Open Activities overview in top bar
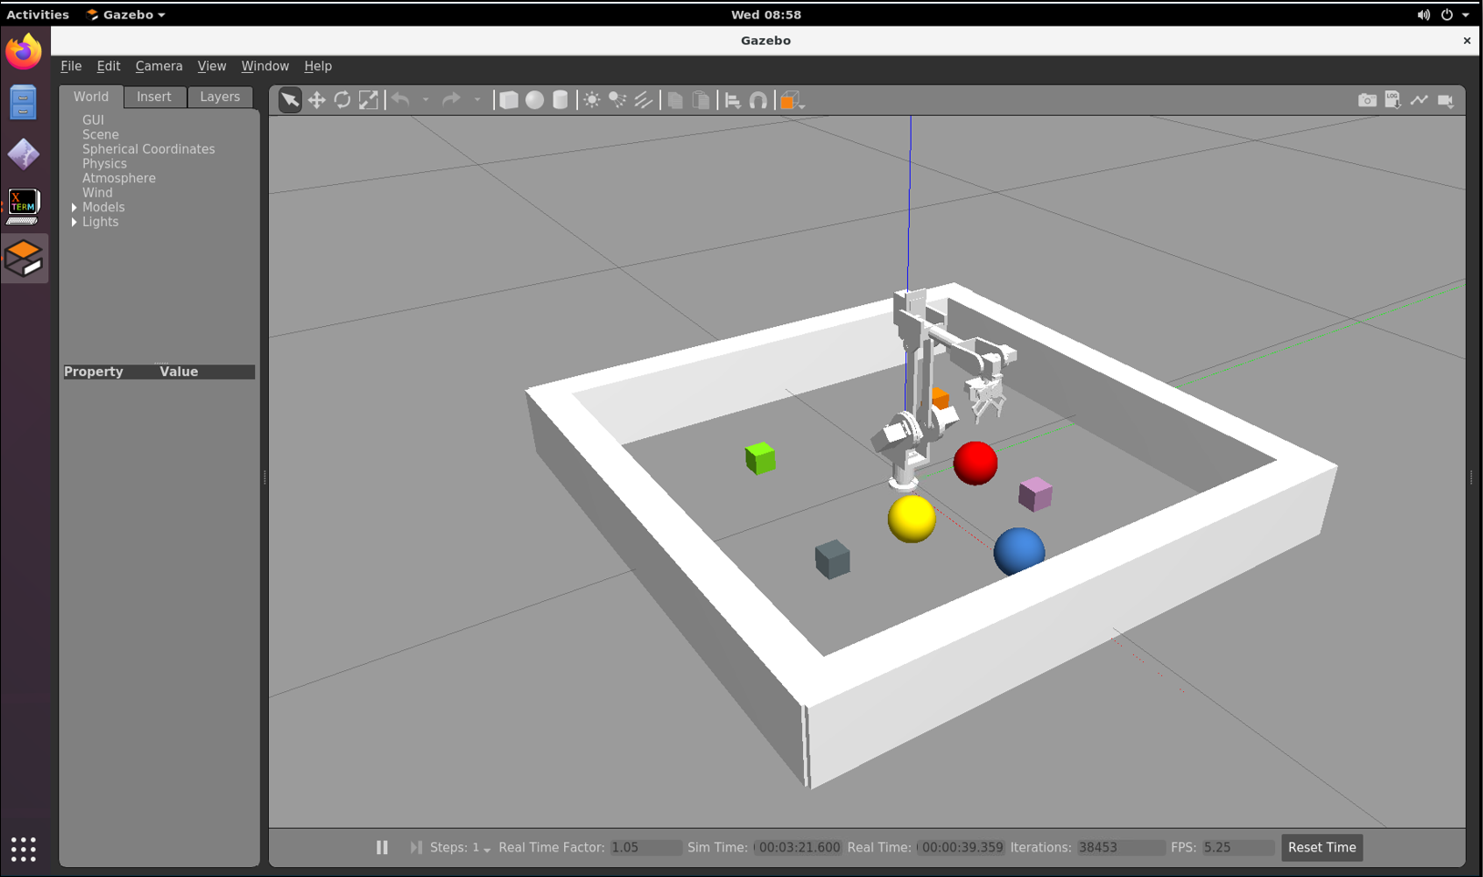1483x877 pixels. coord(37,15)
